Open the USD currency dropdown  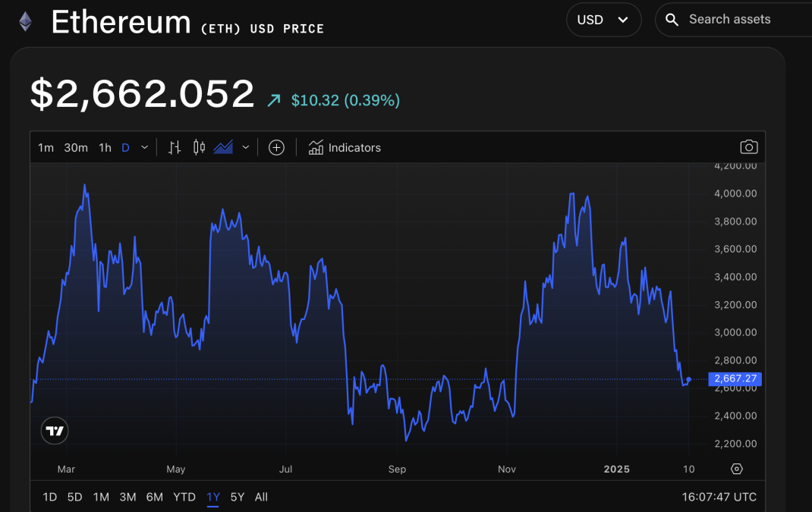(603, 20)
